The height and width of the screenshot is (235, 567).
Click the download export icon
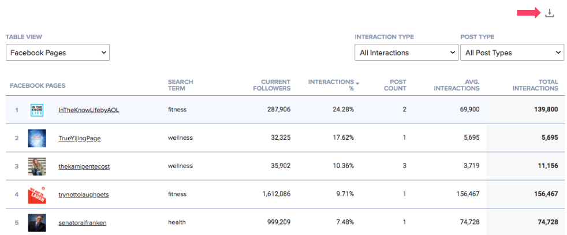click(x=550, y=13)
